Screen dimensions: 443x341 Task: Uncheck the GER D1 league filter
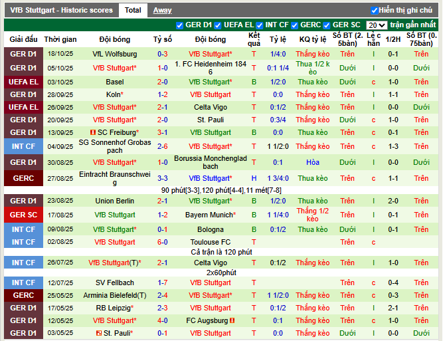tap(180, 25)
